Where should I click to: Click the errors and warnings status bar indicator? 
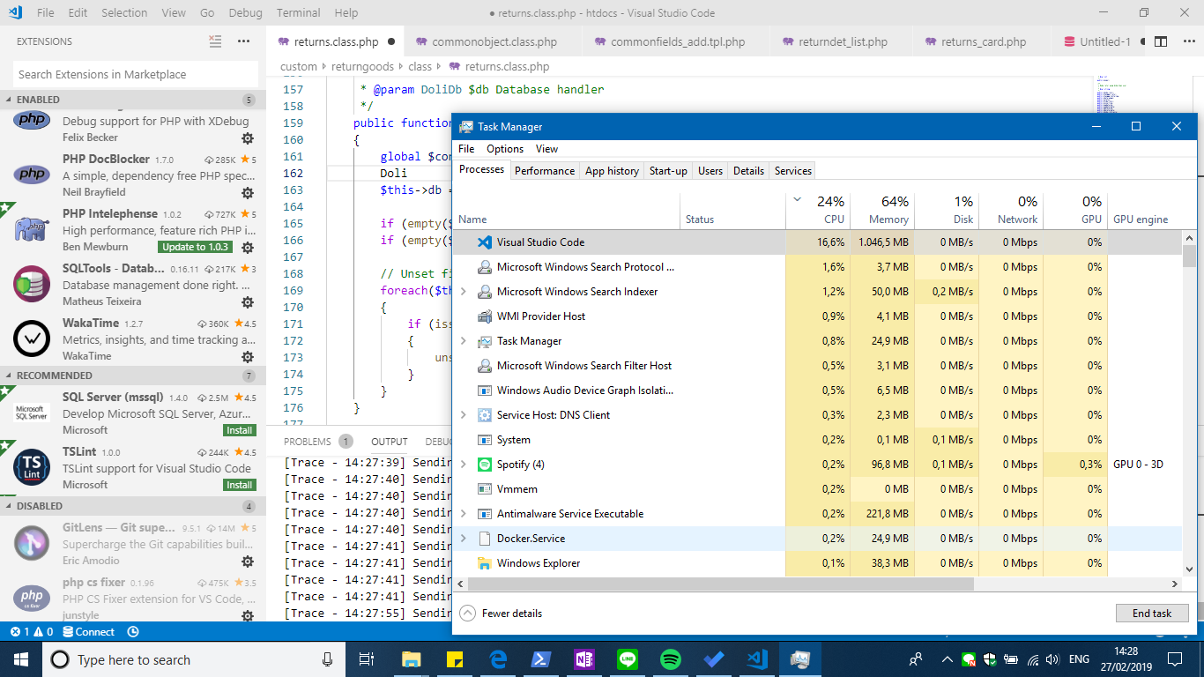coord(31,632)
